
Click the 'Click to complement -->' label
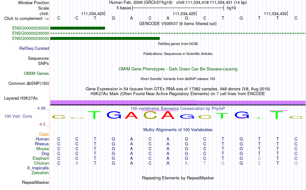(26, 19)
